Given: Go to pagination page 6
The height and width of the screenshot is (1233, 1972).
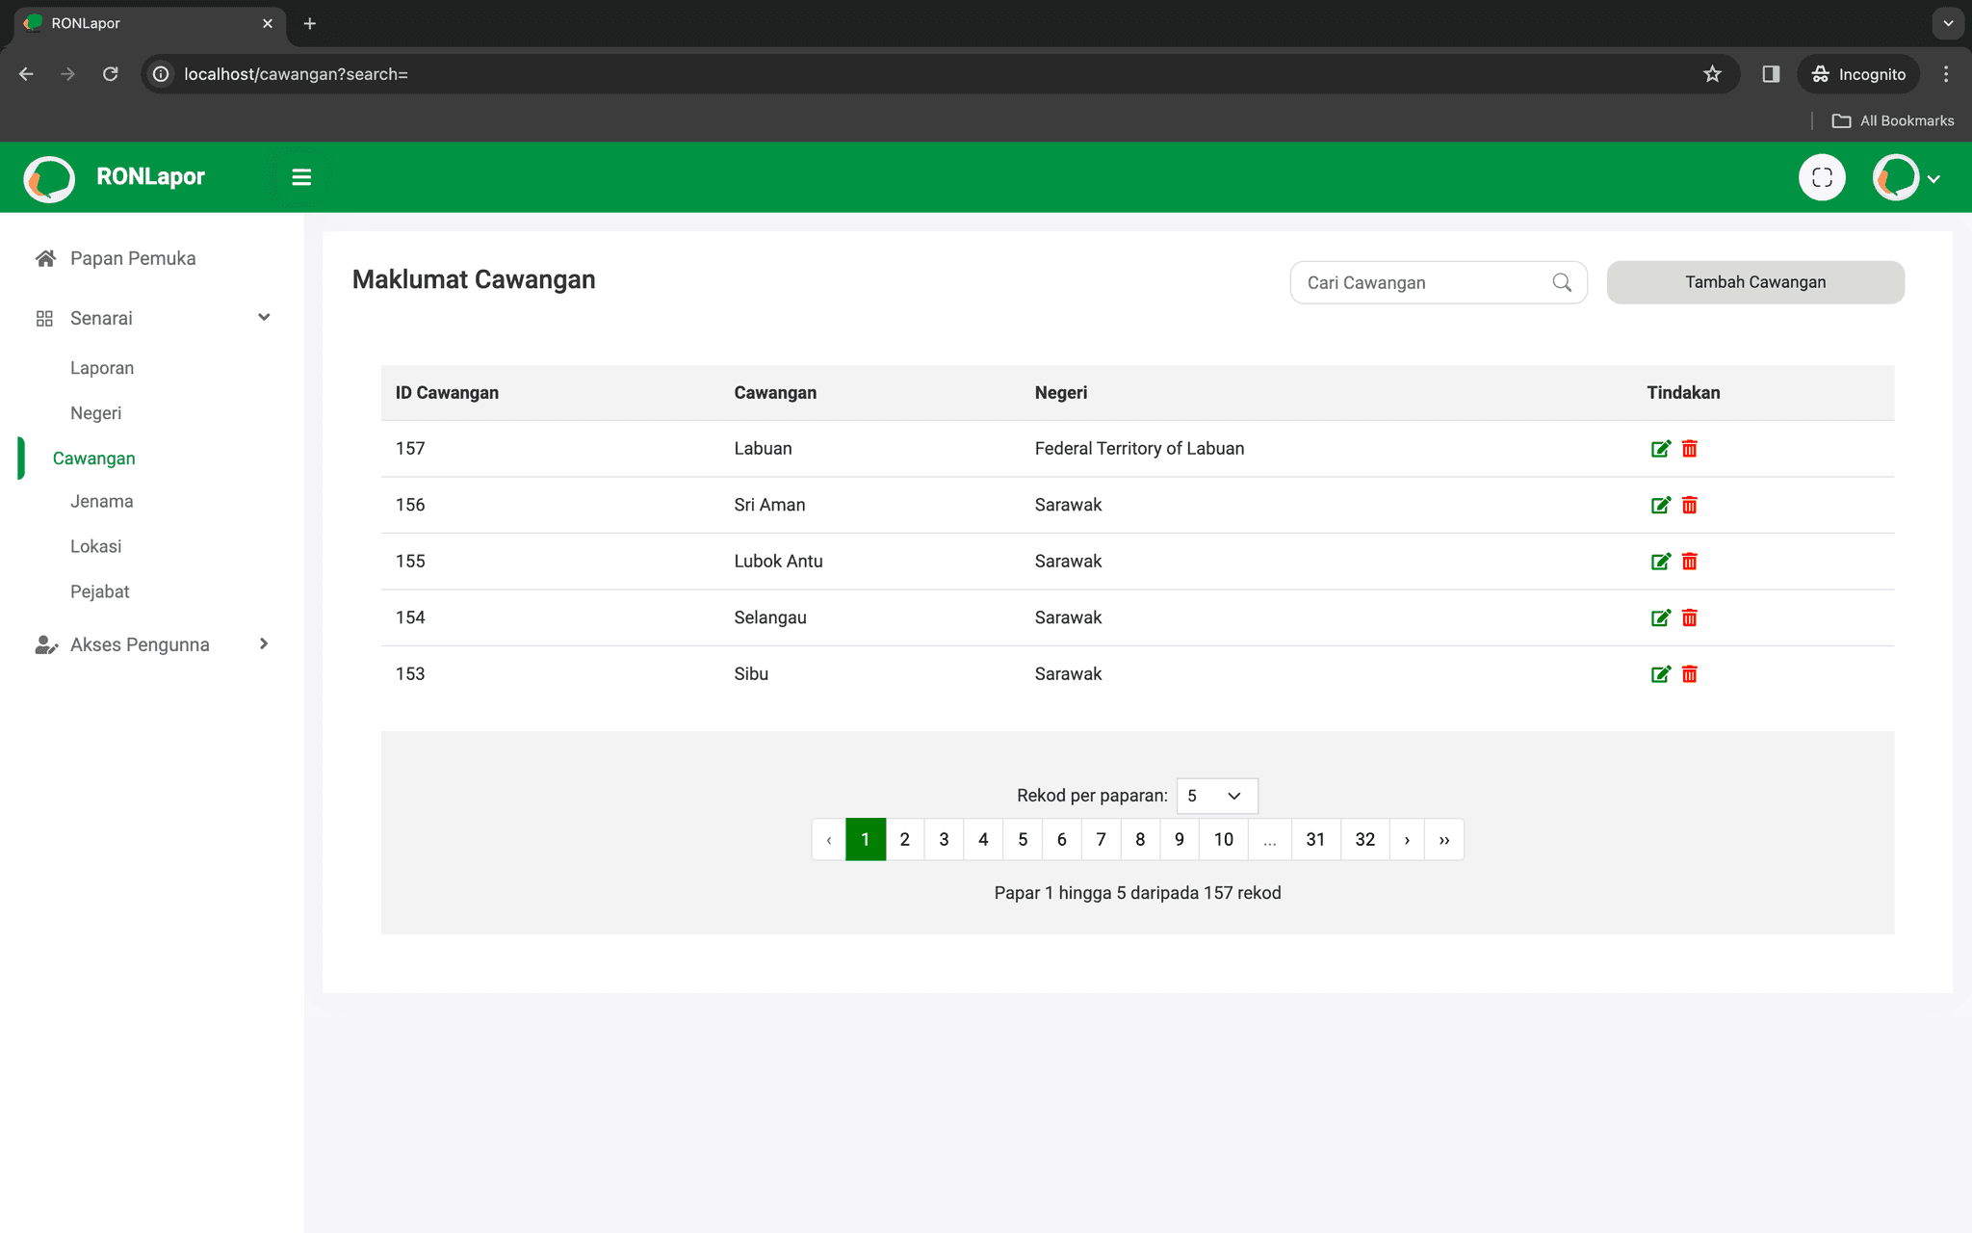Looking at the screenshot, I should tap(1062, 840).
